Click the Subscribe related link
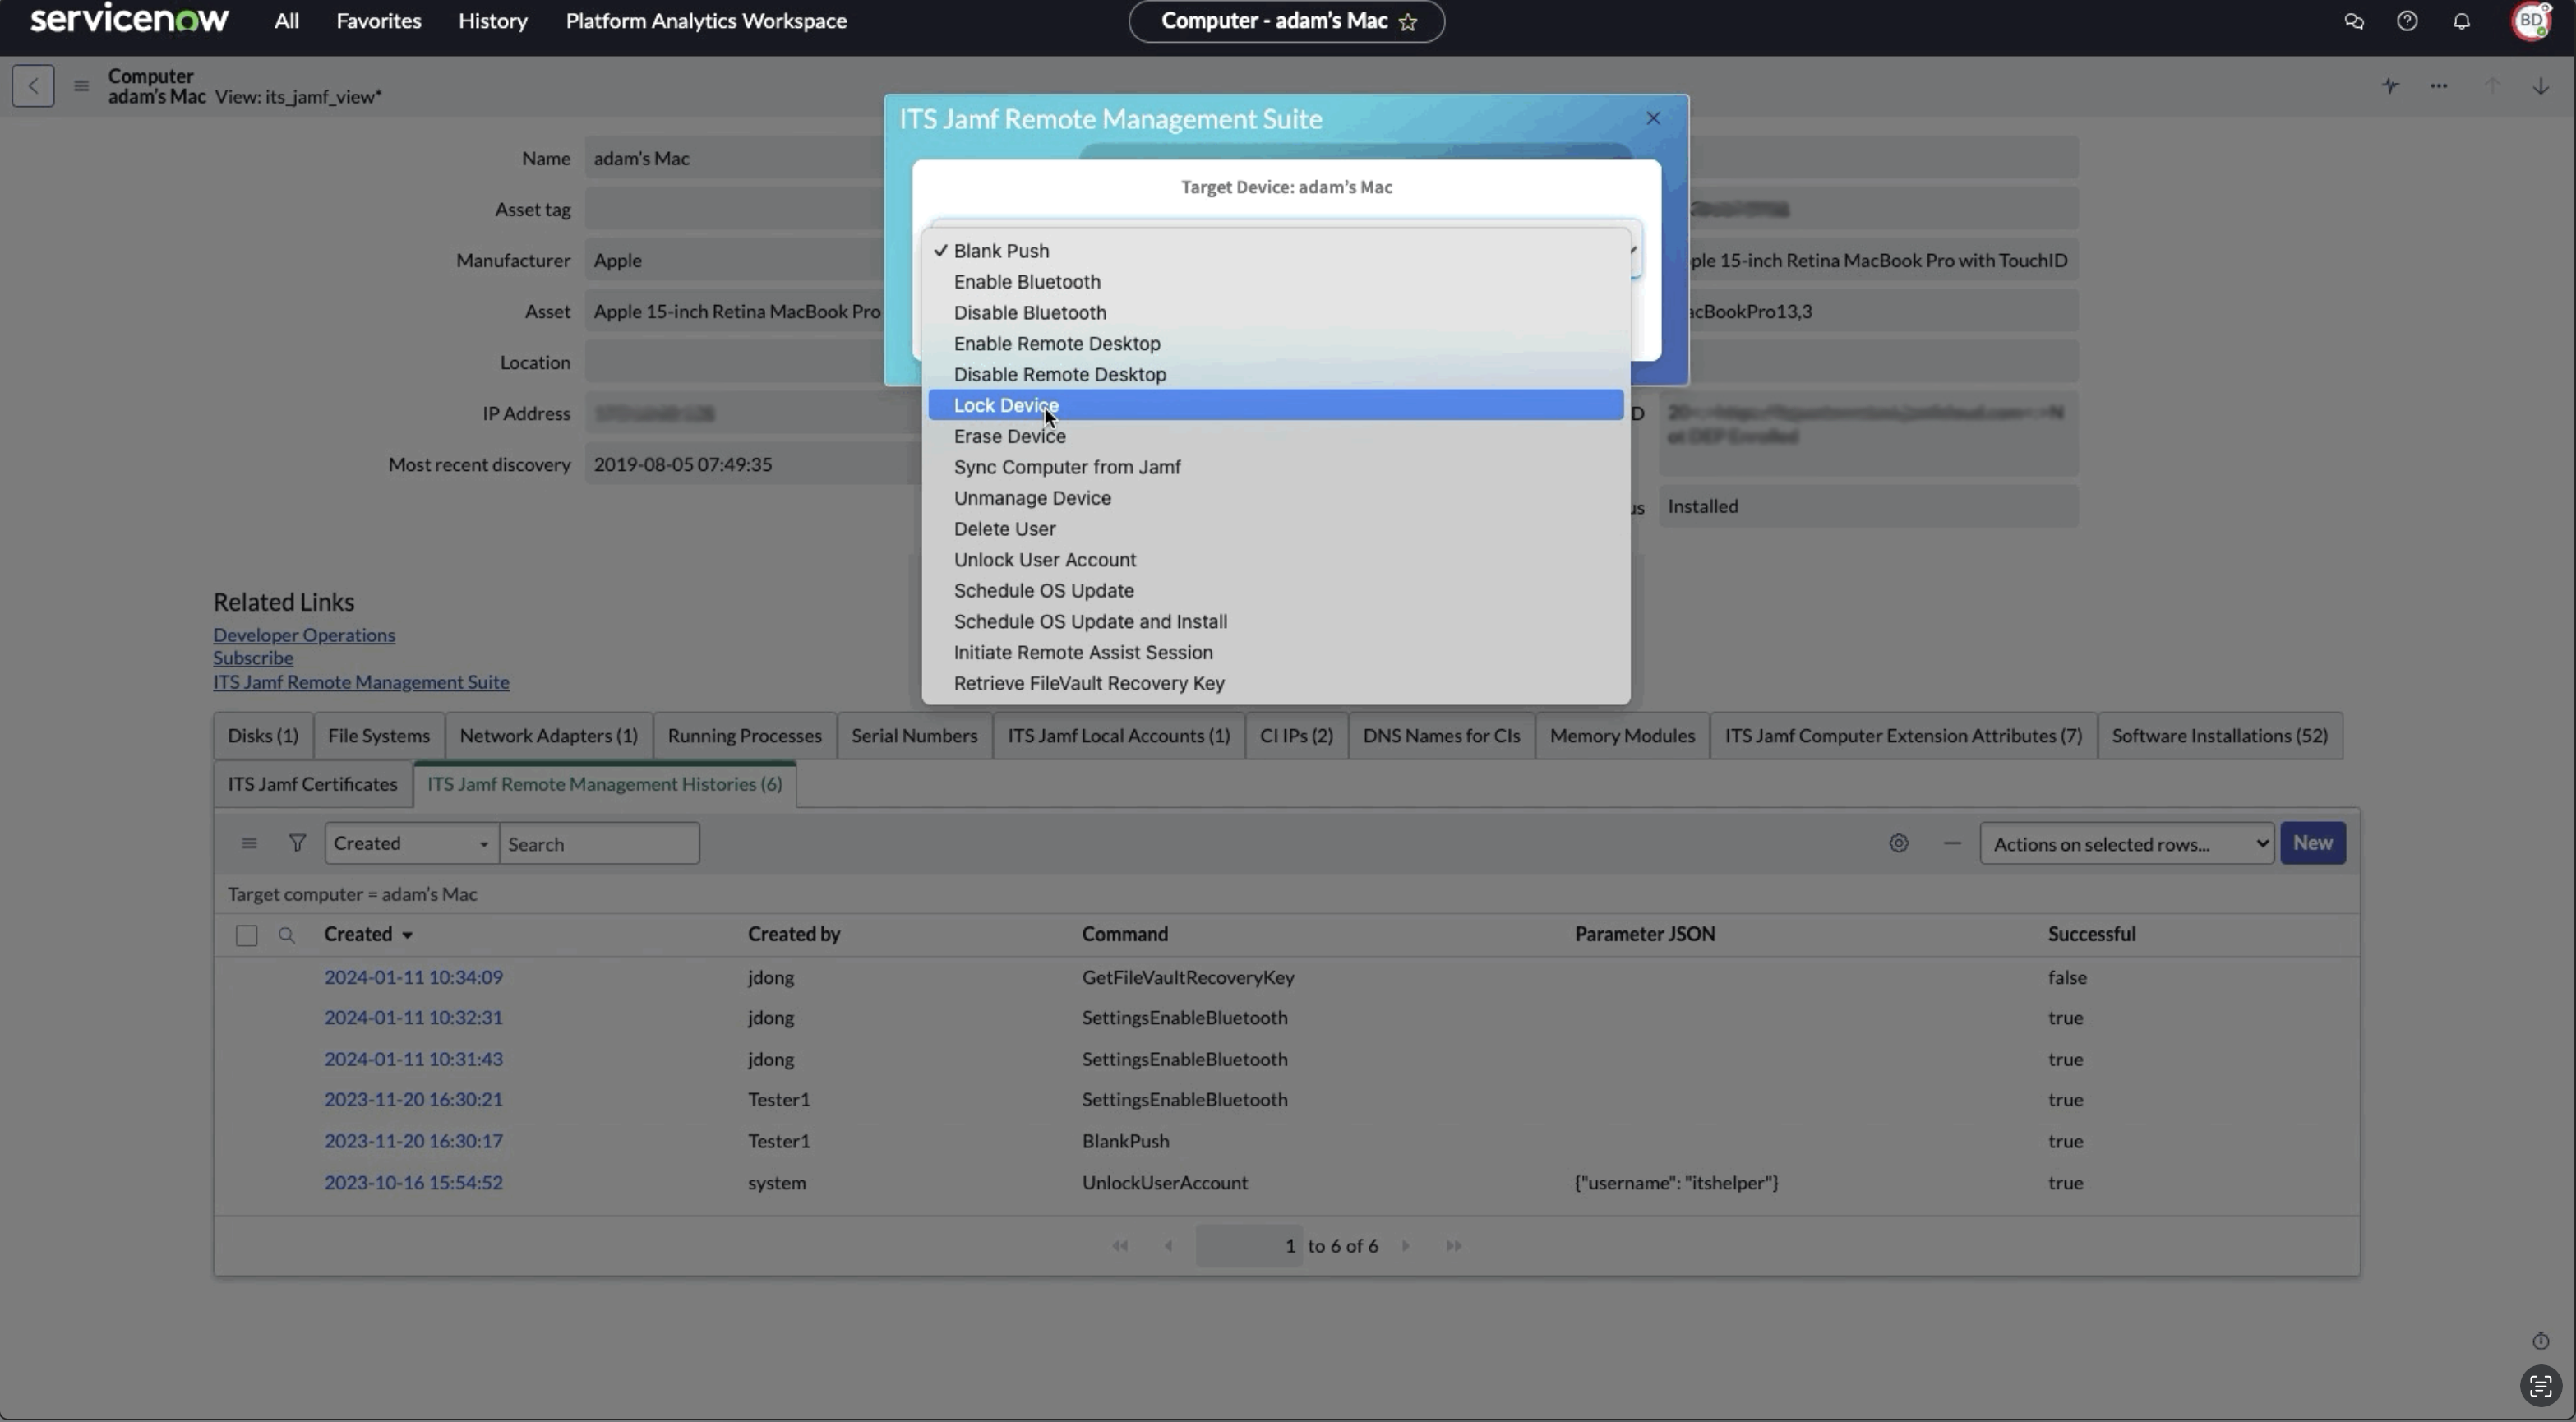Image resolution: width=2576 pixels, height=1422 pixels. point(253,658)
